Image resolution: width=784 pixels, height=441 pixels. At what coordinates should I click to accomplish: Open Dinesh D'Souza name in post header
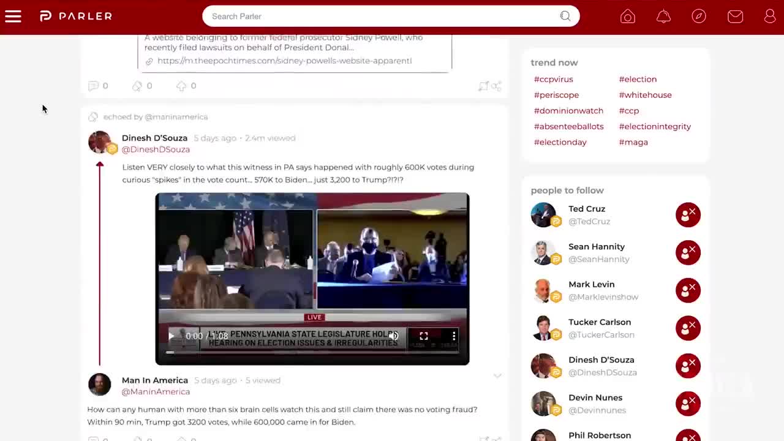[x=154, y=138]
